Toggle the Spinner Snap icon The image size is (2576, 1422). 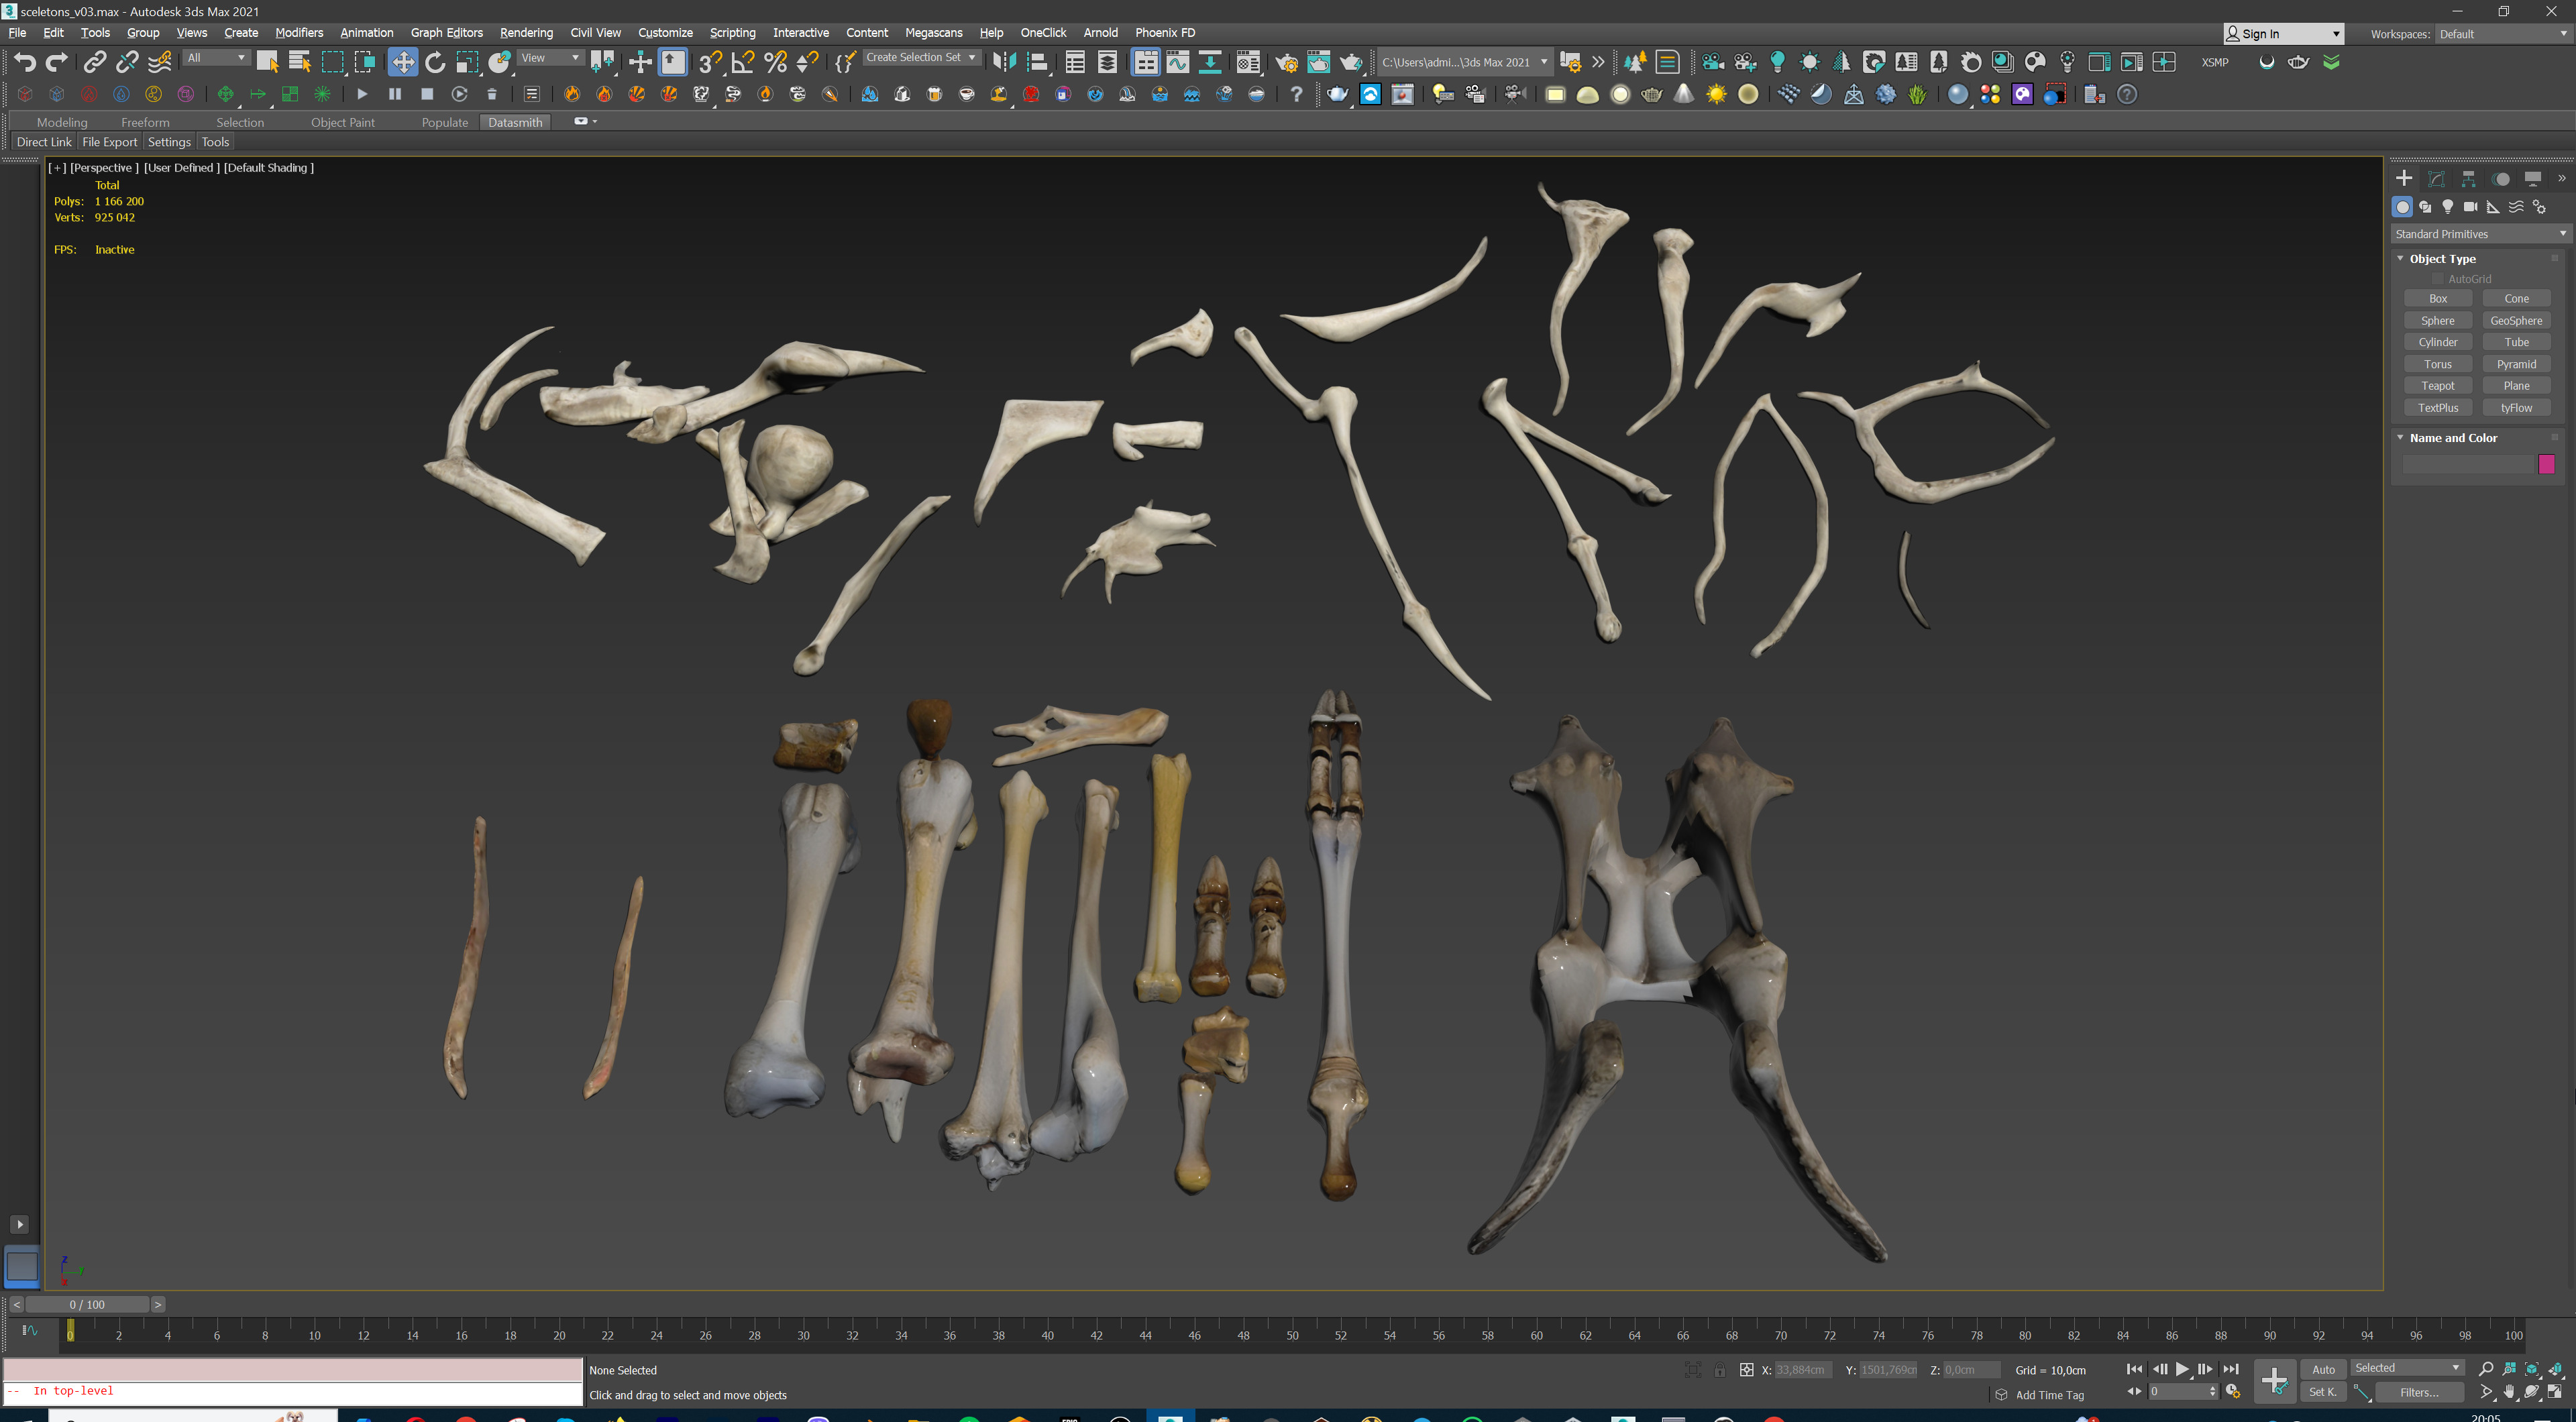(807, 62)
